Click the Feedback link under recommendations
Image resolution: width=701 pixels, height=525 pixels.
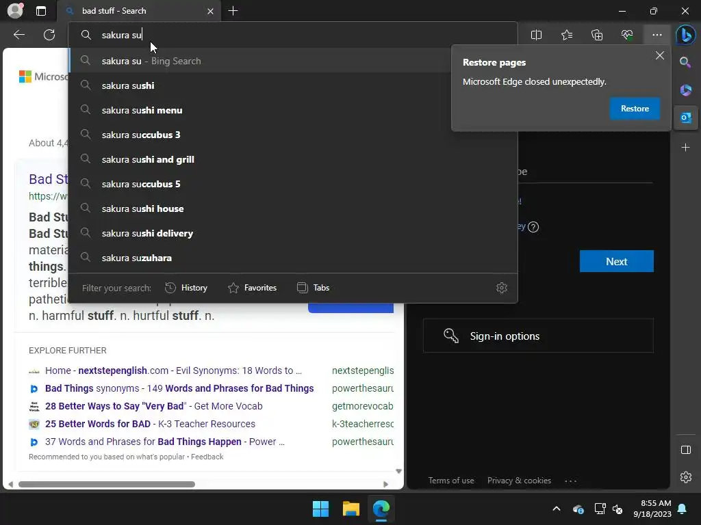(207, 457)
